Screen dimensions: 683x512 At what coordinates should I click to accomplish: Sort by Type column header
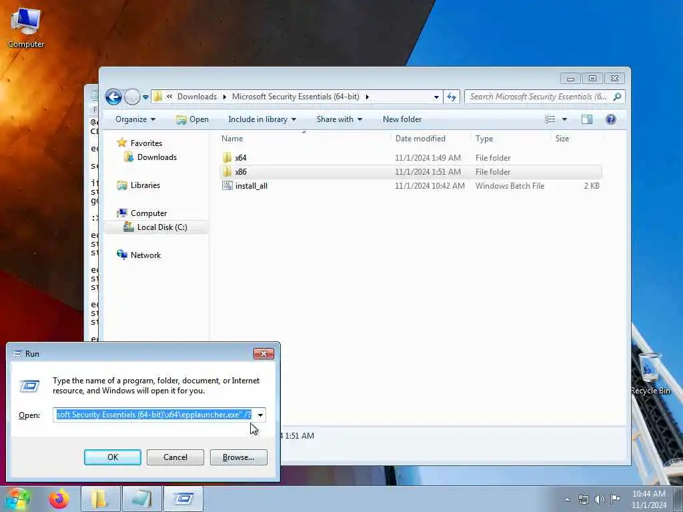click(x=512, y=139)
